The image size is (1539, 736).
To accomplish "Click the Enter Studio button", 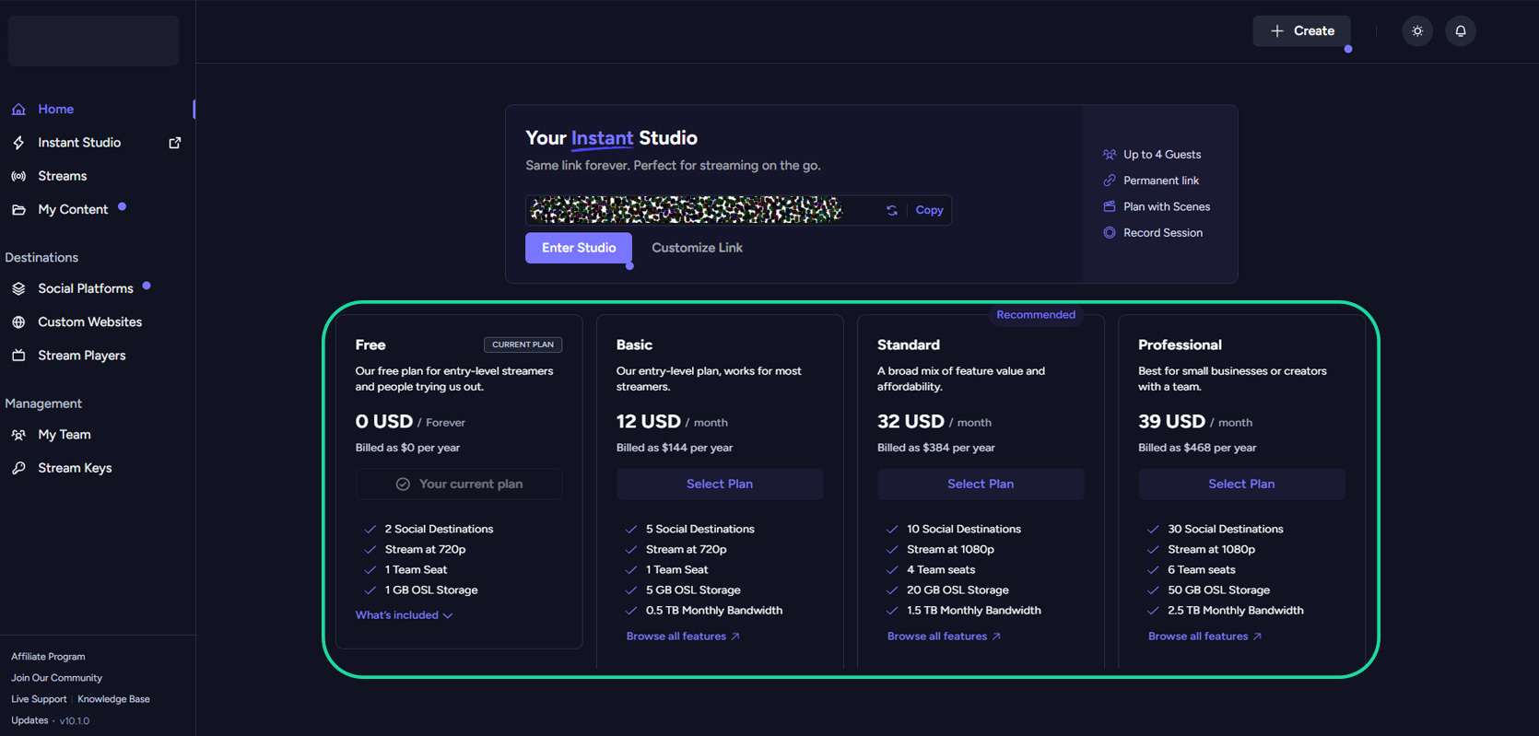I will [x=579, y=248].
